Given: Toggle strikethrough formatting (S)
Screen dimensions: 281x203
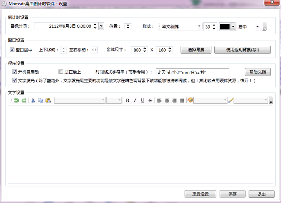Looking at the screenshot, I should click(x=150, y=101).
